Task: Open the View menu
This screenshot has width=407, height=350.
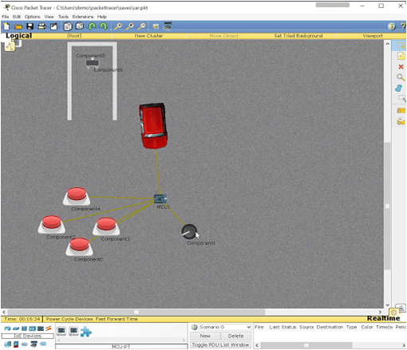Action: (x=49, y=17)
